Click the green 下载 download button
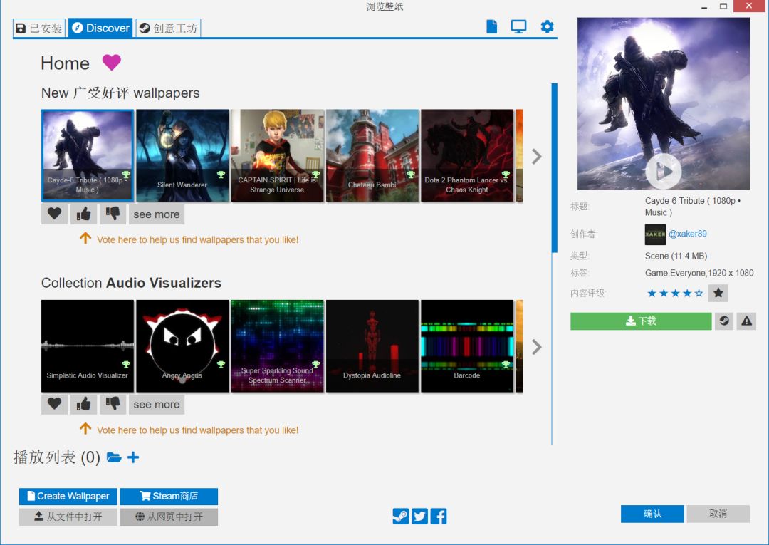Screen dimensions: 769x545 641,321
